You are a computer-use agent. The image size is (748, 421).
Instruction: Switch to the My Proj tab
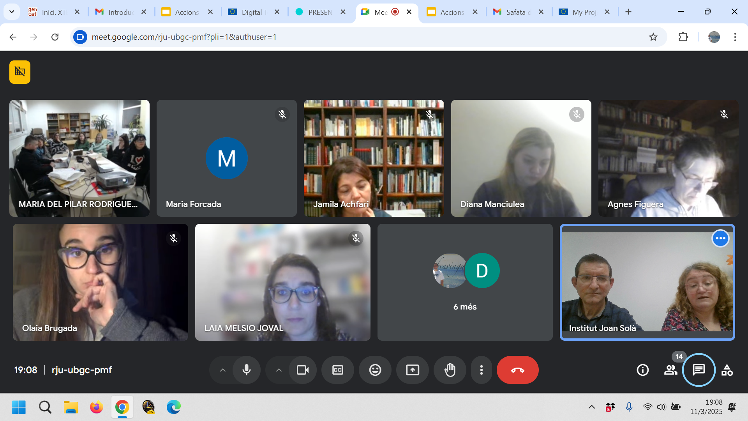pyautogui.click(x=580, y=12)
